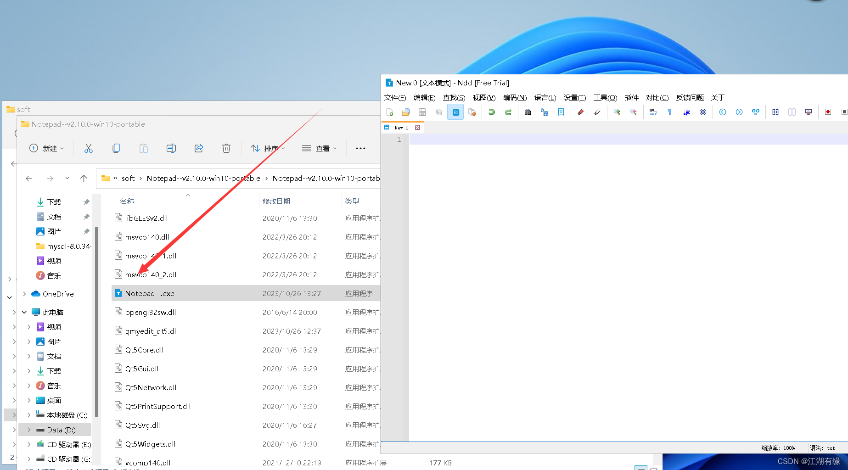Open the 语言(L) menu in Ndd
The image size is (848, 470).
pyautogui.click(x=545, y=97)
